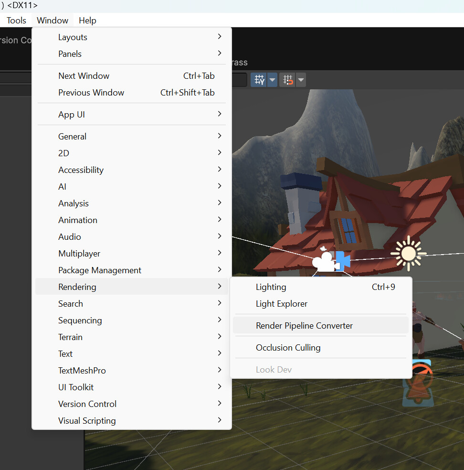Open the Multiplayer submenu
This screenshot has height=470, width=464.
click(132, 254)
